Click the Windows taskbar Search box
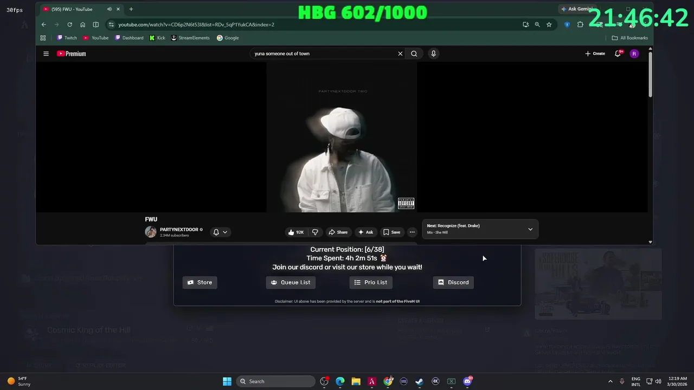 click(275, 381)
